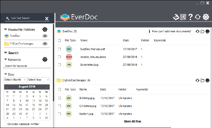Image resolution: width=212 pixels, height=128 pixels.
Task: Sort Images (4) list by Keywords column
Action: point(142,89)
